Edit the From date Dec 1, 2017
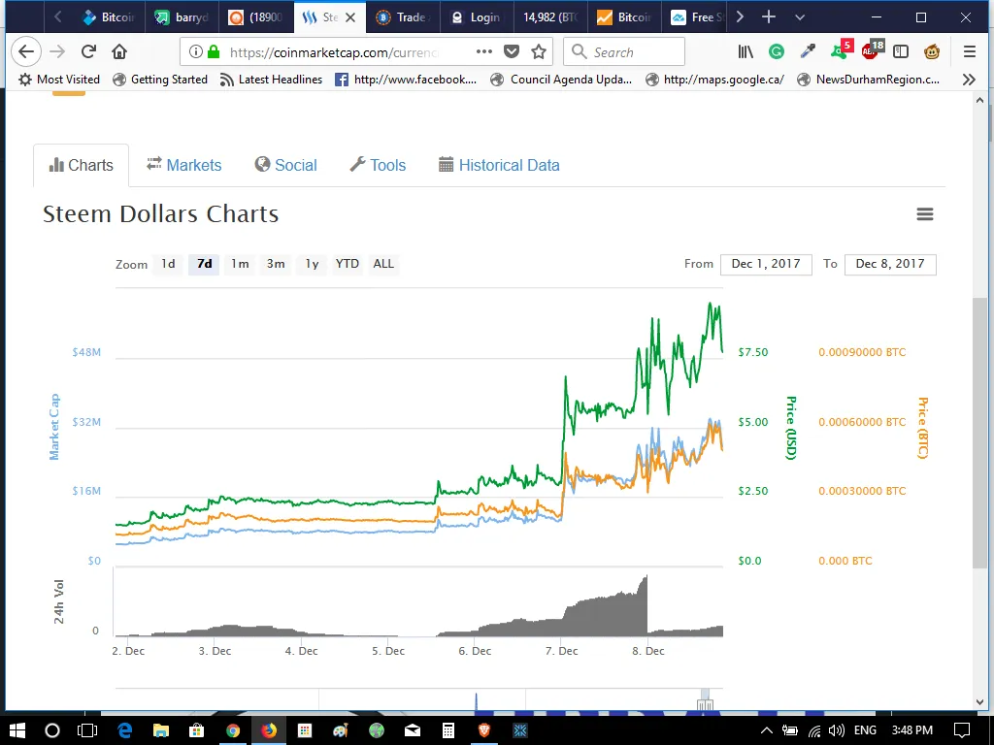Viewport: 994px width, 745px height. coord(766,264)
